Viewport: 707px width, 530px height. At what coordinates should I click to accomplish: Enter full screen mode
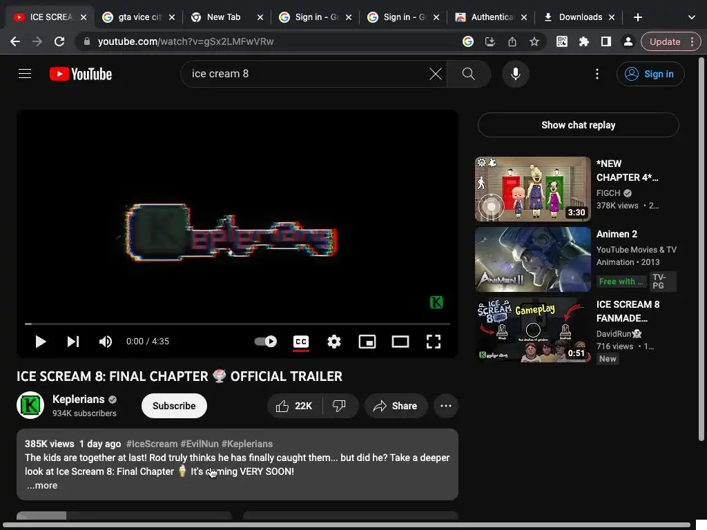434,342
